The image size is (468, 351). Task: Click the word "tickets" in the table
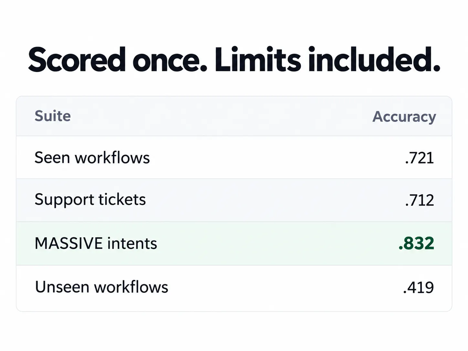click(122, 199)
